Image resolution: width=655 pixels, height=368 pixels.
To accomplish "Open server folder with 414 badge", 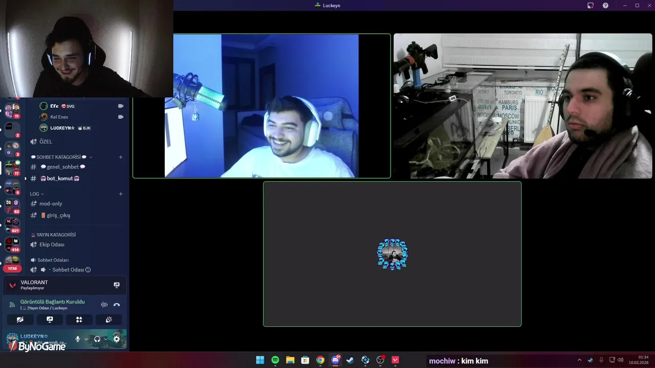I will point(12,244).
